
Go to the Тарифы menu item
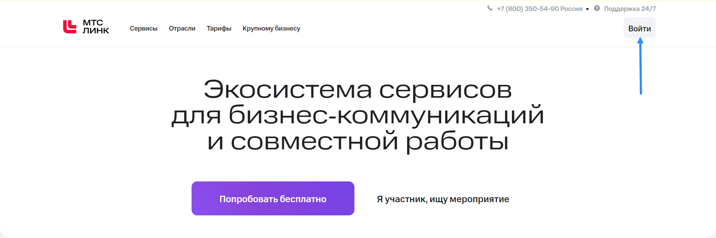[x=219, y=28]
